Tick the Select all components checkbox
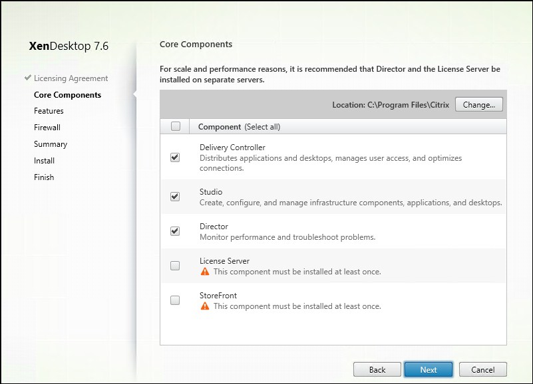533x384 pixels. (x=176, y=126)
